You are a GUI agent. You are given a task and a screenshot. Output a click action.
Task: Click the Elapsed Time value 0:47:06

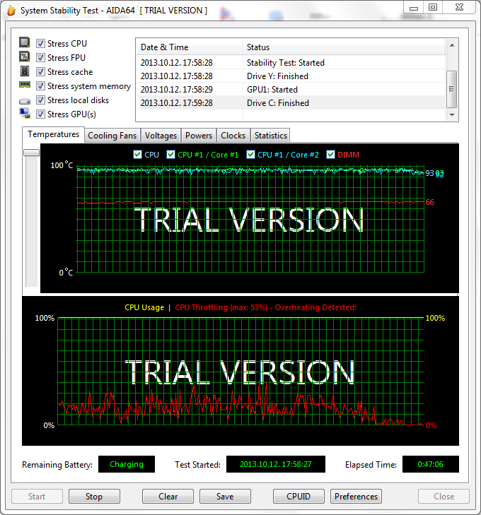tap(430, 464)
